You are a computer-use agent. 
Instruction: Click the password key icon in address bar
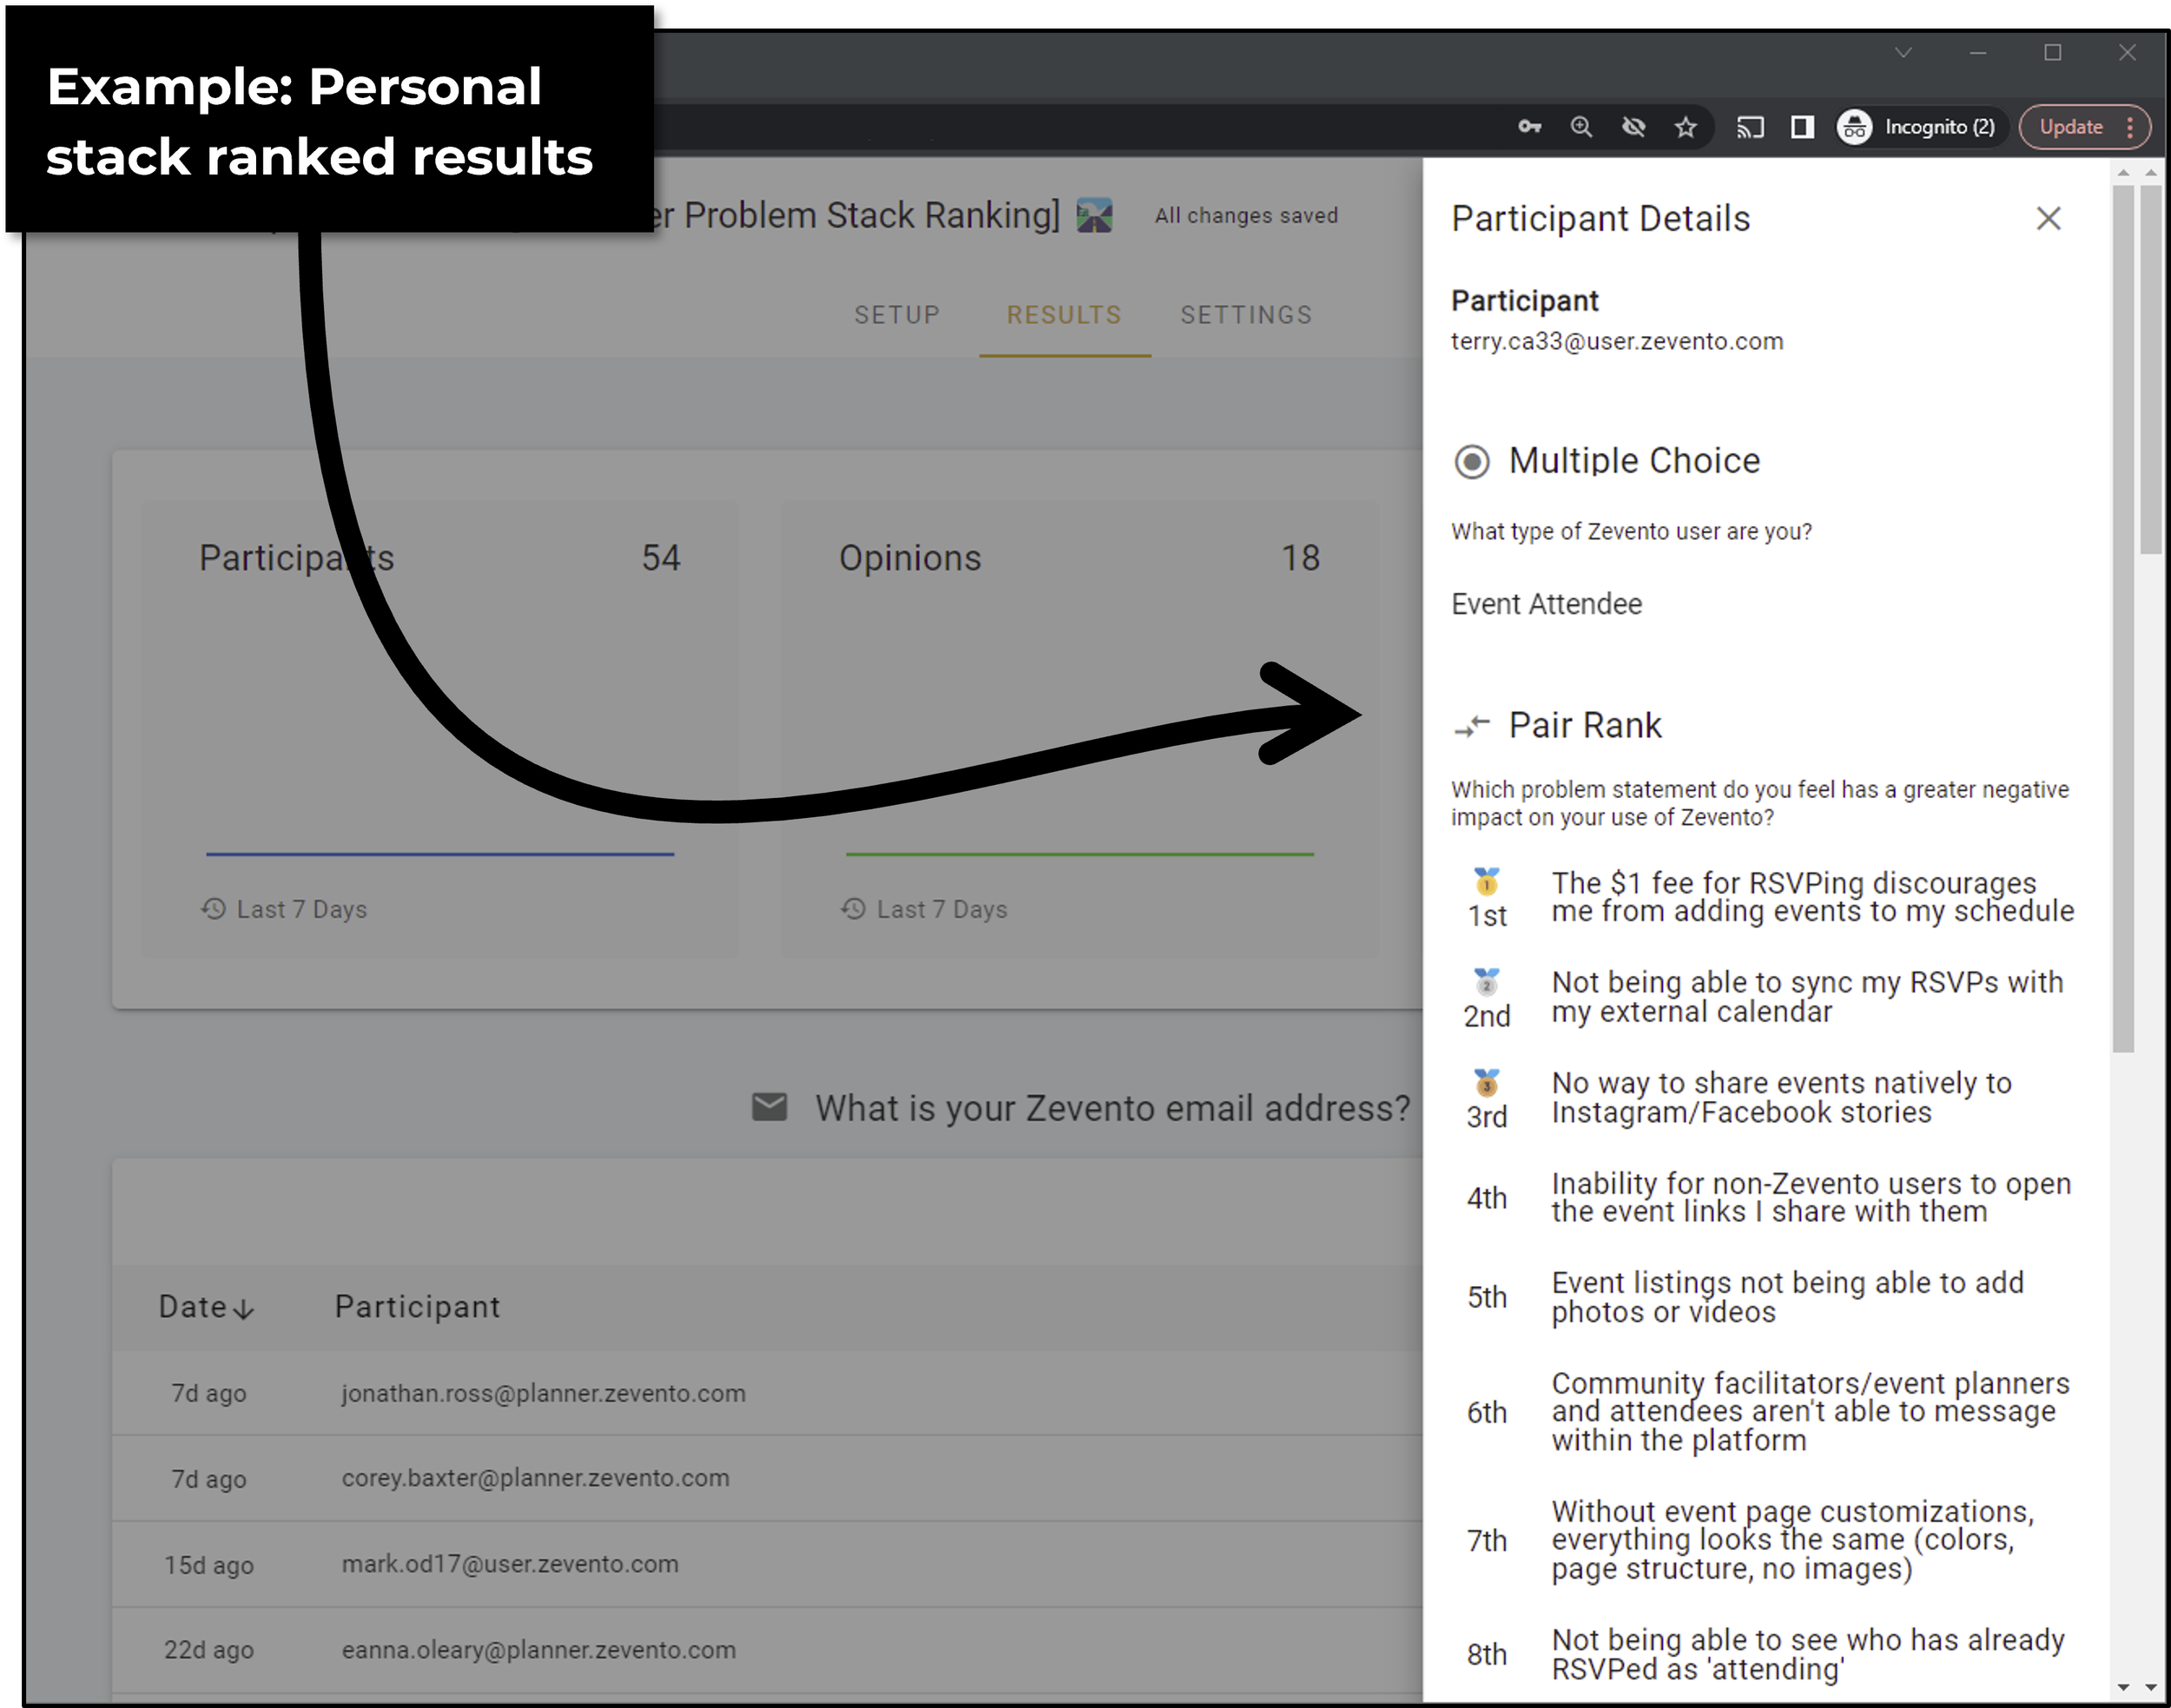click(x=1529, y=127)
